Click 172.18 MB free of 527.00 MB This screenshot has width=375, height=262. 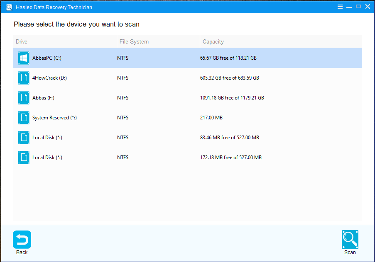[x=231, y=158]
